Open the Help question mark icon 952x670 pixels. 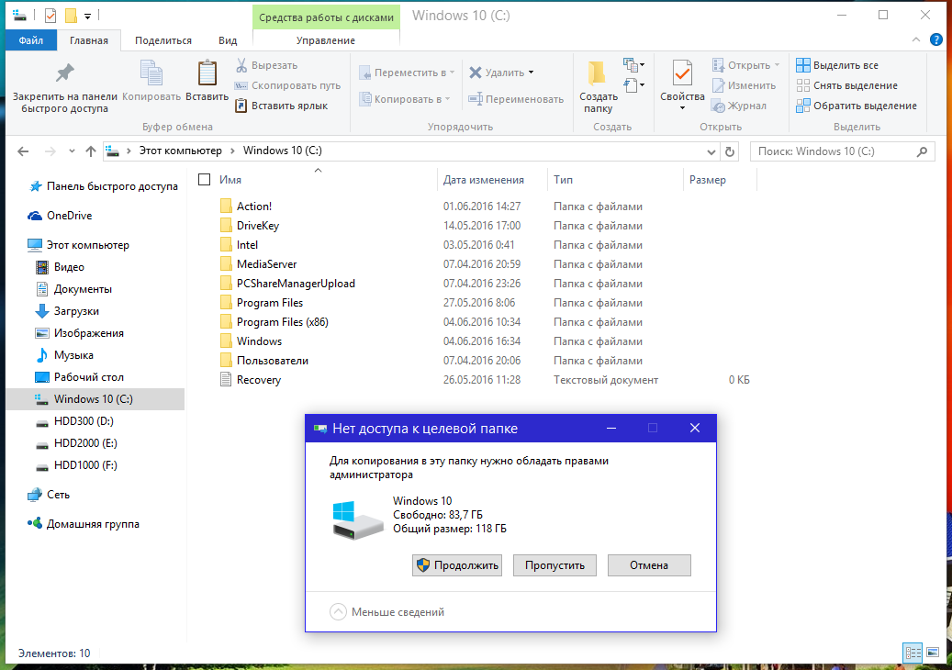[x=935, y=39]
